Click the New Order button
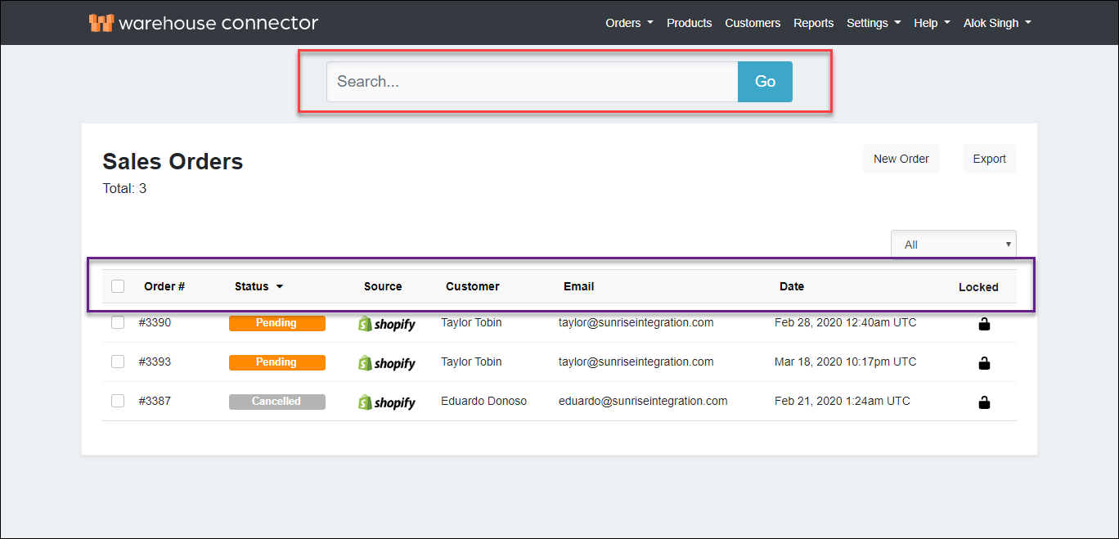Image resolution: width=1119 pixels, height=539 pixels. (901, 159)
